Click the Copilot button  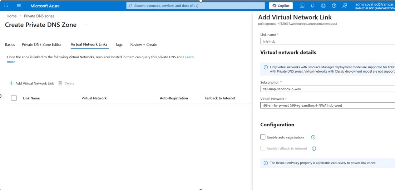coord(281,6)
